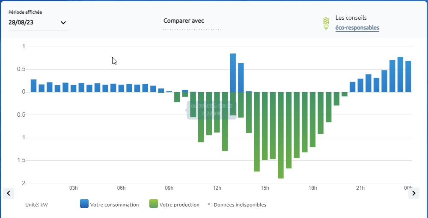The height and width of the screenshot is (218, 428).
Task: Select the last blue bar at far right
Action: click(x=408, y=76)
